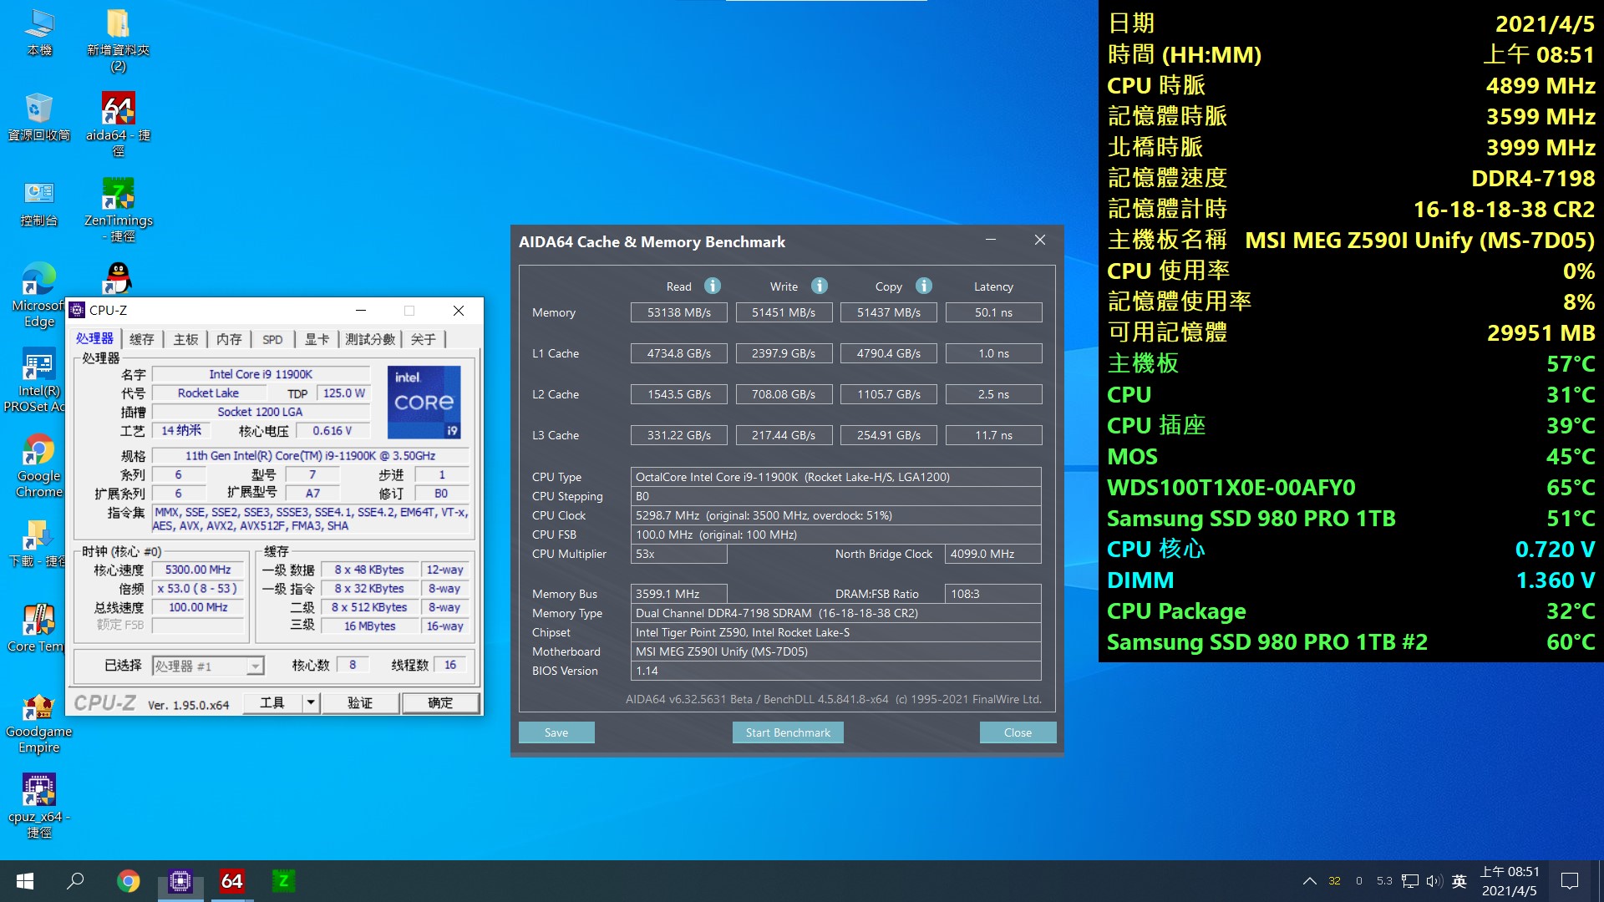Open the Recycle Bin desktop icon
This screenshot has width=1604, height=902.
[x=39, y=117]
